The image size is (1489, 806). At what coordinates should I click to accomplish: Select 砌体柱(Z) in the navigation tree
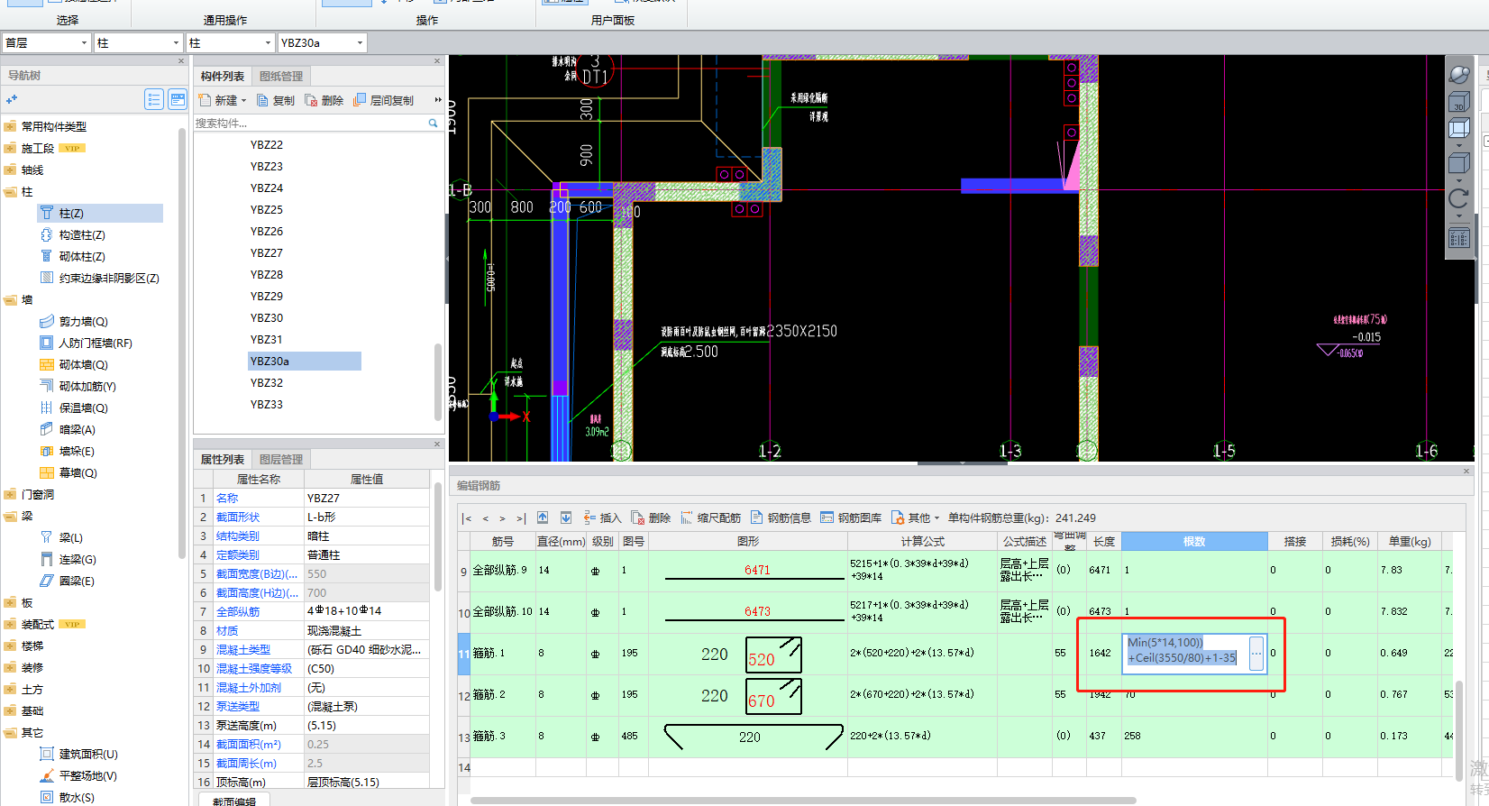click(x=82, y=257)
